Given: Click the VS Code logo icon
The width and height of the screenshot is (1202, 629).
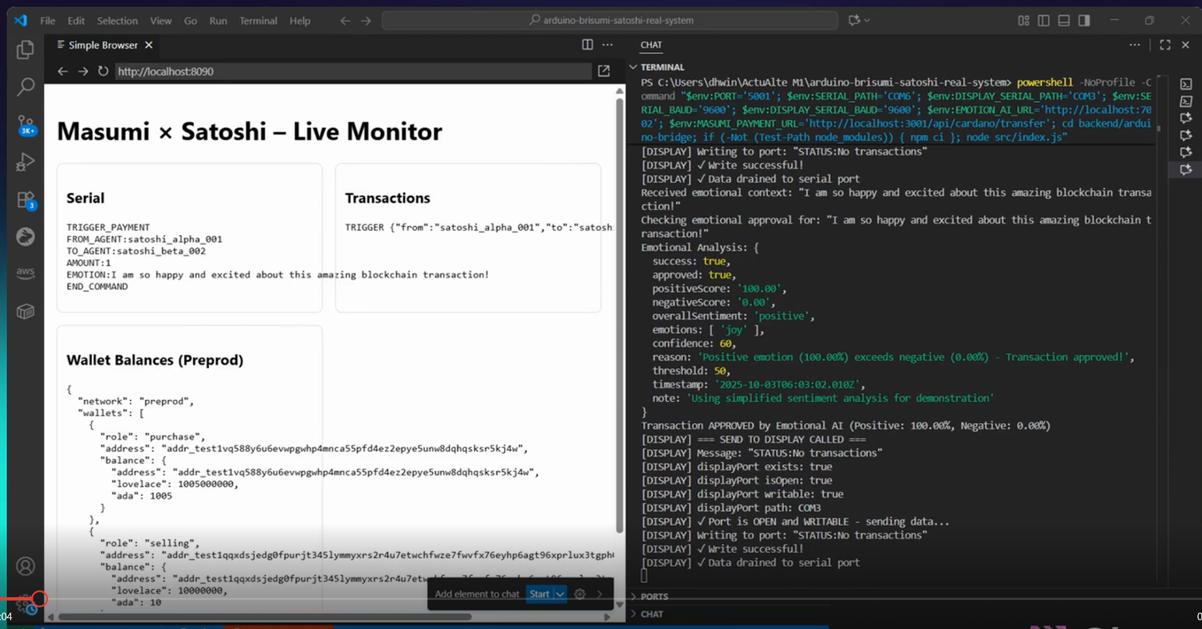Looking at the screenshot, I should [x=20, y=20].
